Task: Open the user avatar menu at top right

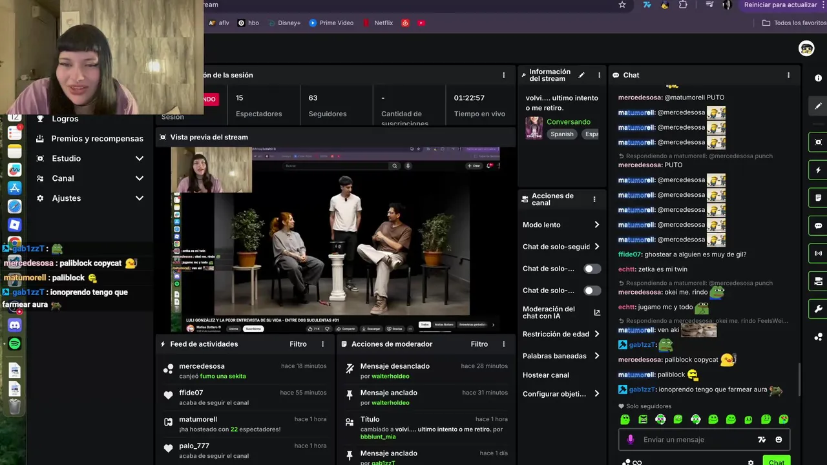Action: [806, 48]
